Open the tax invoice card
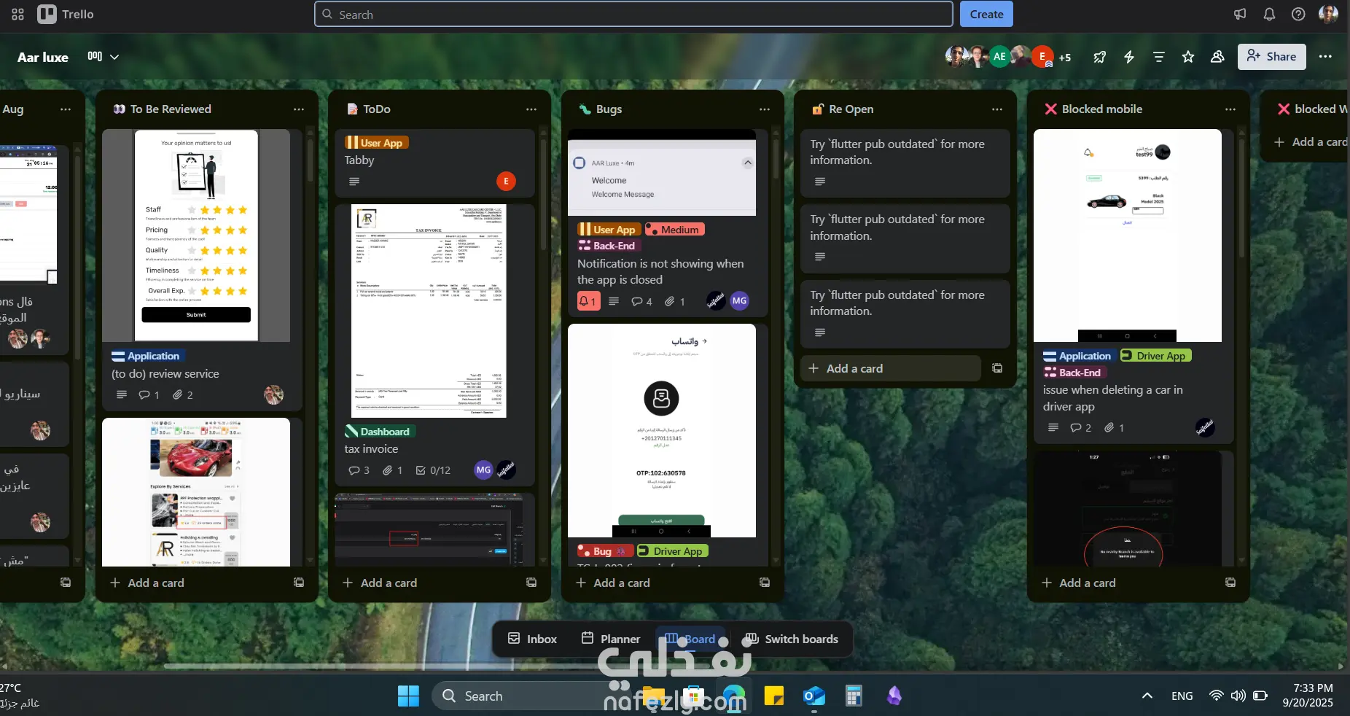Viewport: 1350px width, 716px height. 435,344
